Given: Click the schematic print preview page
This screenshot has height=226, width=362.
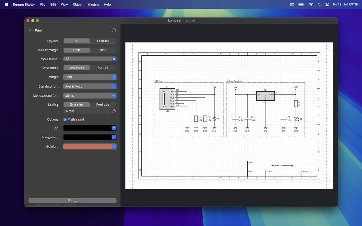Looking at the screenshot, I should pos(229,116).
